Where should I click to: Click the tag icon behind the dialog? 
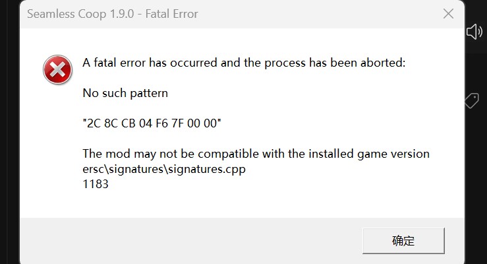coord(472,101)
